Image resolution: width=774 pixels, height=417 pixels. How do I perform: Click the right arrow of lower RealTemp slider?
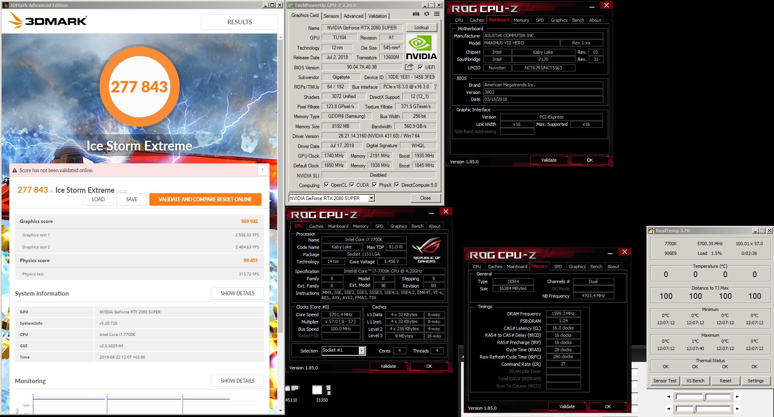point(737,409)
